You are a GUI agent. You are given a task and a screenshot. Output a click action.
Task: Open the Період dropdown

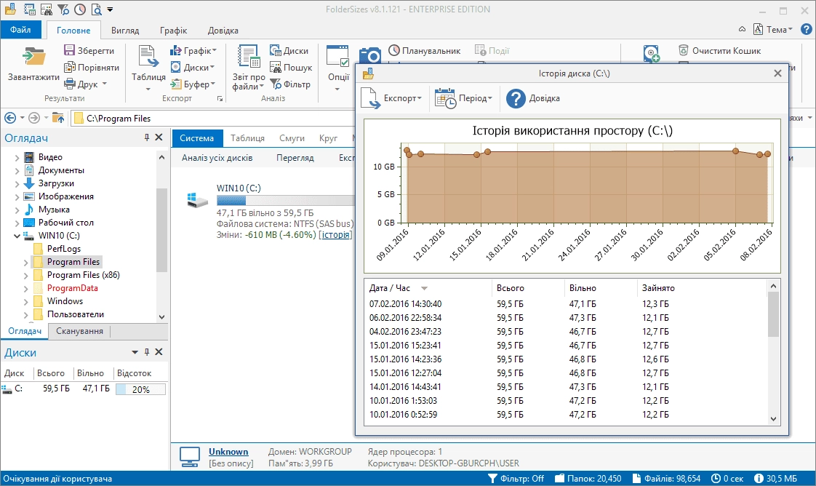(463, 97)
